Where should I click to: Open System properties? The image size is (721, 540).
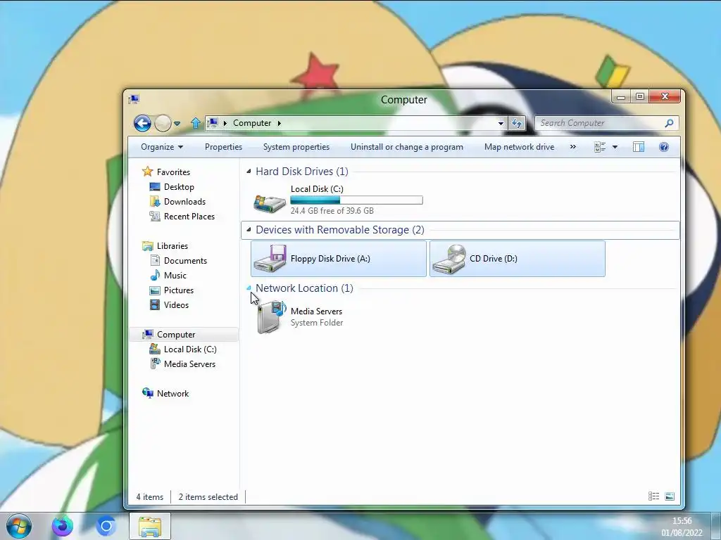pyautogui.click(x=296, y=147)
